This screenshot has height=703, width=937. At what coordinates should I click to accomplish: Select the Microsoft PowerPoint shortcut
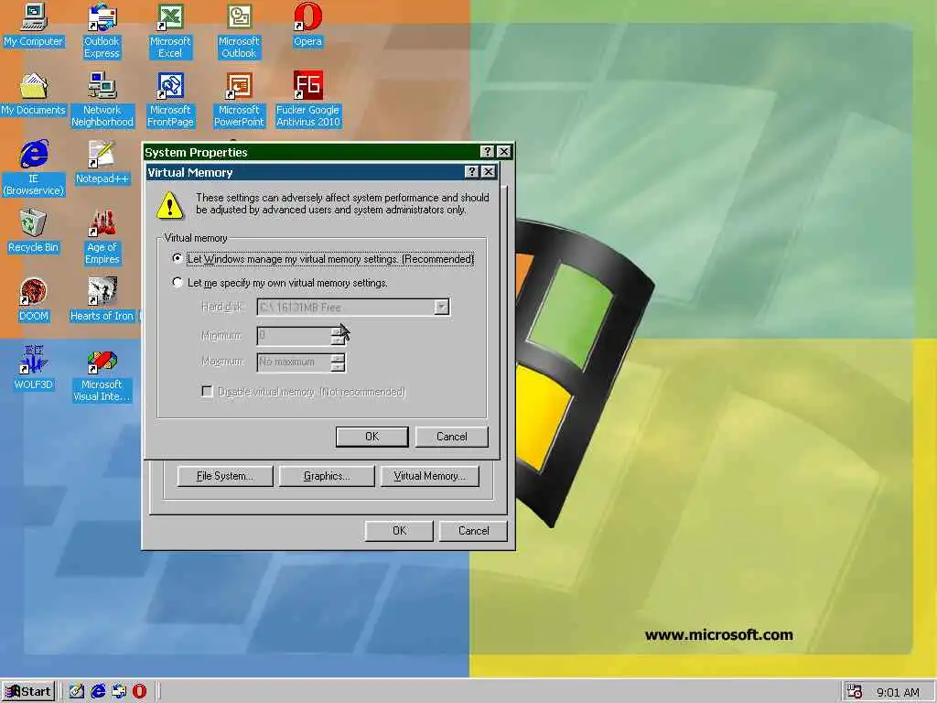pos(239,99)
